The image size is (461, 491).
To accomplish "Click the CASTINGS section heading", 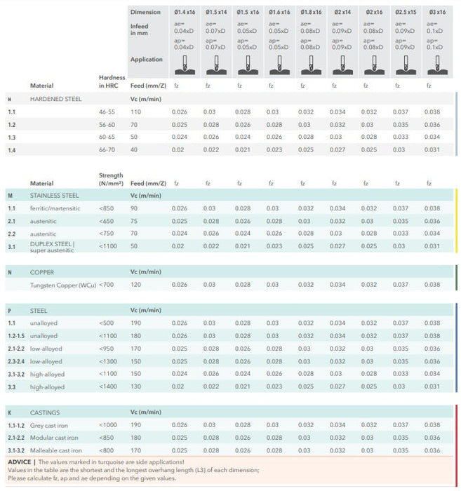I will point(46,412).
